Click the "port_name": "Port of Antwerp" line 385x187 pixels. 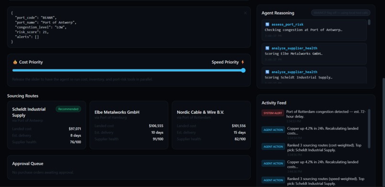[x=46, y=22]
